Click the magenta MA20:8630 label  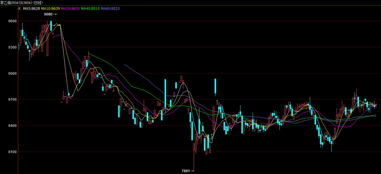[x=70, y=9]
